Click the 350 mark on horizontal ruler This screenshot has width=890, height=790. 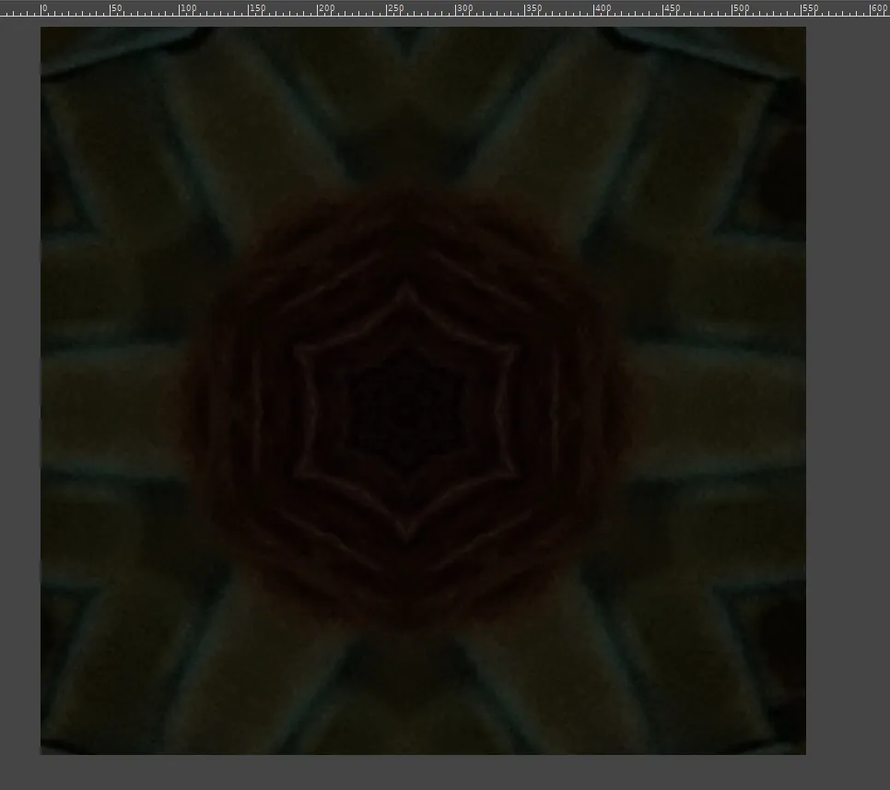[x=533, y=8]
